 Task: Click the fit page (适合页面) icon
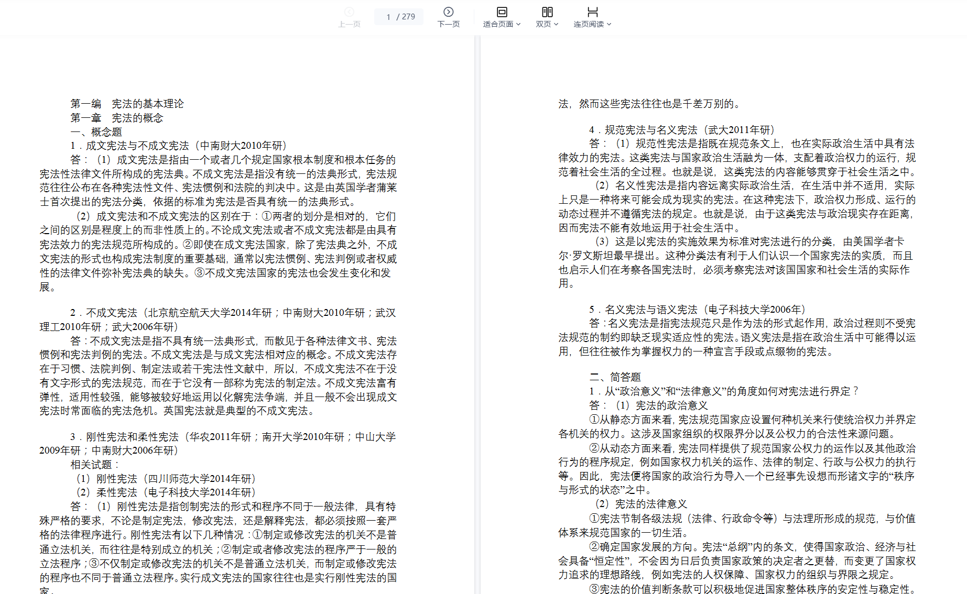click(502, 12)
